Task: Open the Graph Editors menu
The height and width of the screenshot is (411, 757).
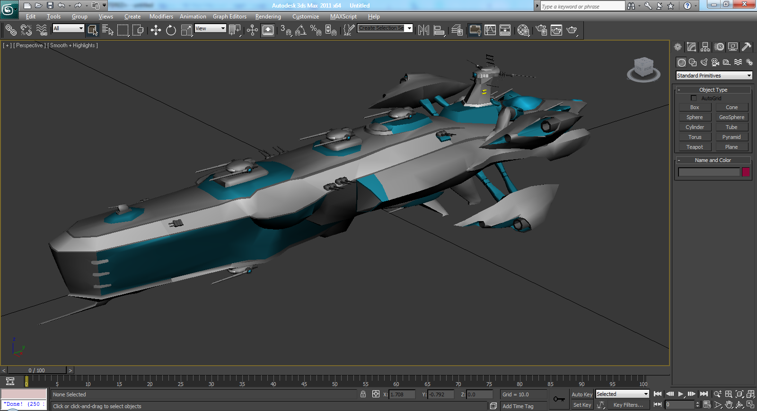Action: (x=229, y=17)
